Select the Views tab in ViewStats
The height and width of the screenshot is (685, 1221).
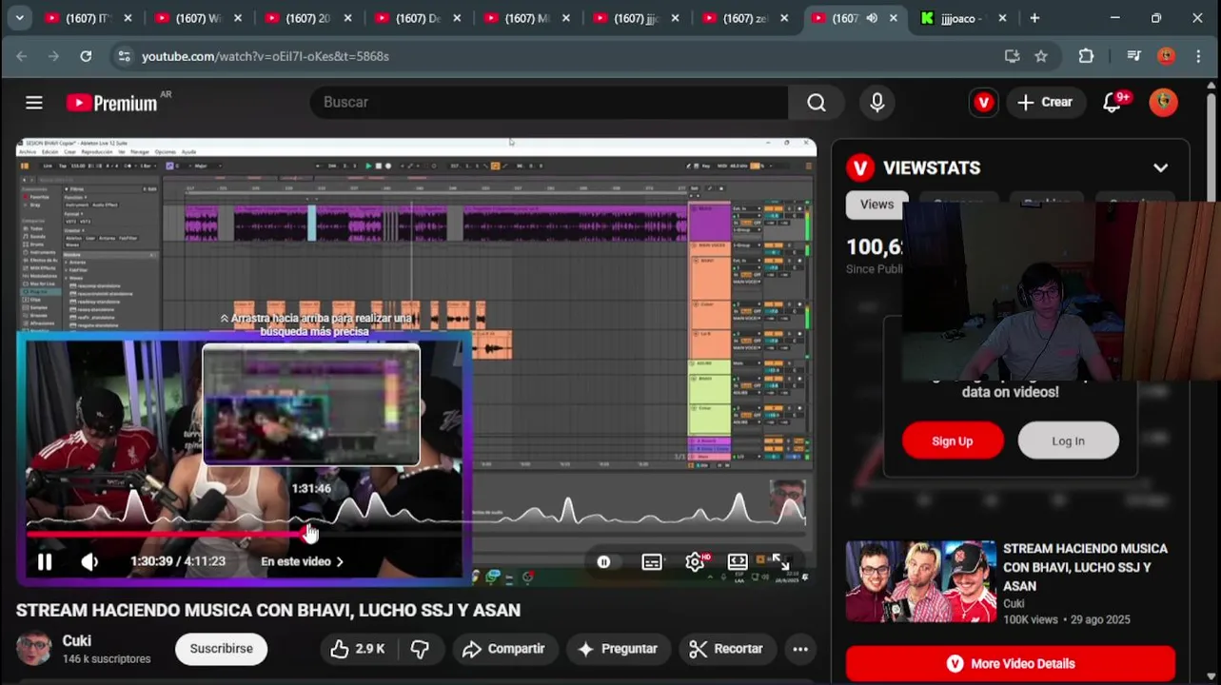tap(876, 205)
